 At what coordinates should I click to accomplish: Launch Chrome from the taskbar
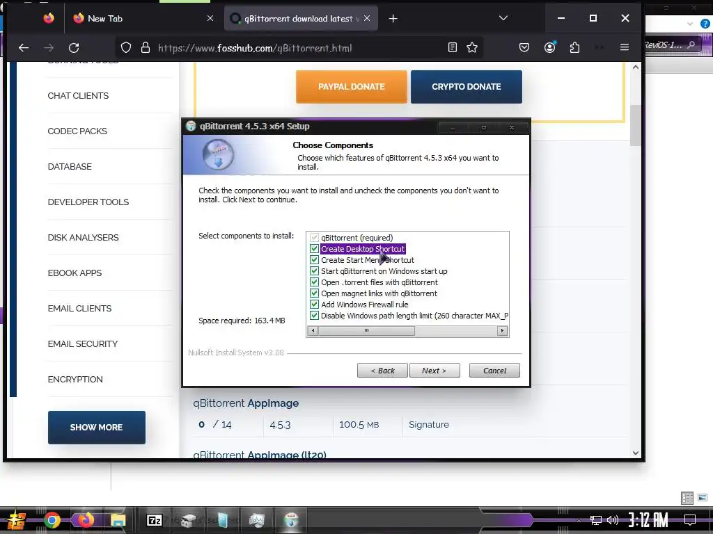[x=52, y=520]
